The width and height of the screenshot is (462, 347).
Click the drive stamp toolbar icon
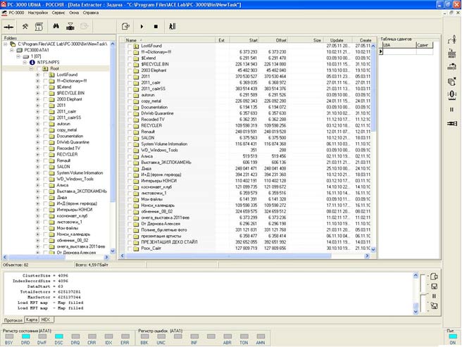coord(70,27)
